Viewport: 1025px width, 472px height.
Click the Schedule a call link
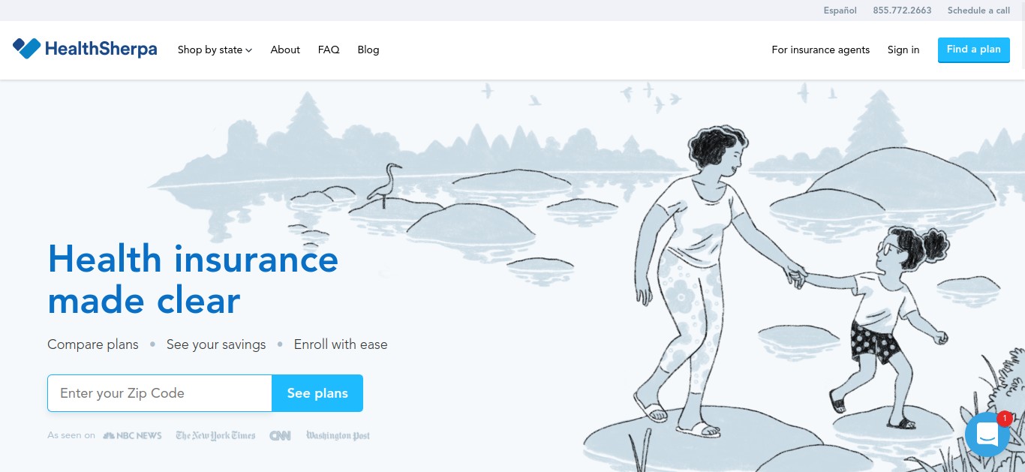tap(979, 11)
